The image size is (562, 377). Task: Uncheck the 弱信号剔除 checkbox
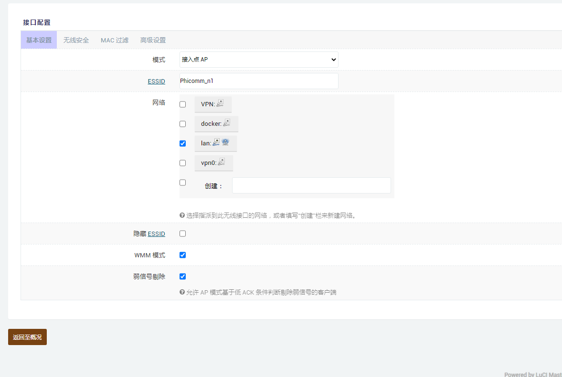pos(183,276)
